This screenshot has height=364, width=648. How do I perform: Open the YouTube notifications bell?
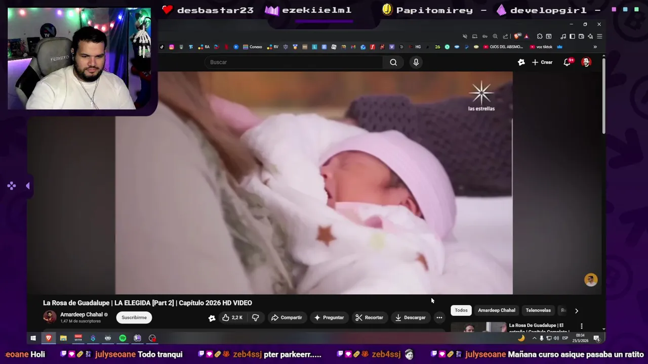[x=567, y=62]
